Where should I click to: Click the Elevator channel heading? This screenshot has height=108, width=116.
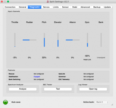tap(58, 22)
